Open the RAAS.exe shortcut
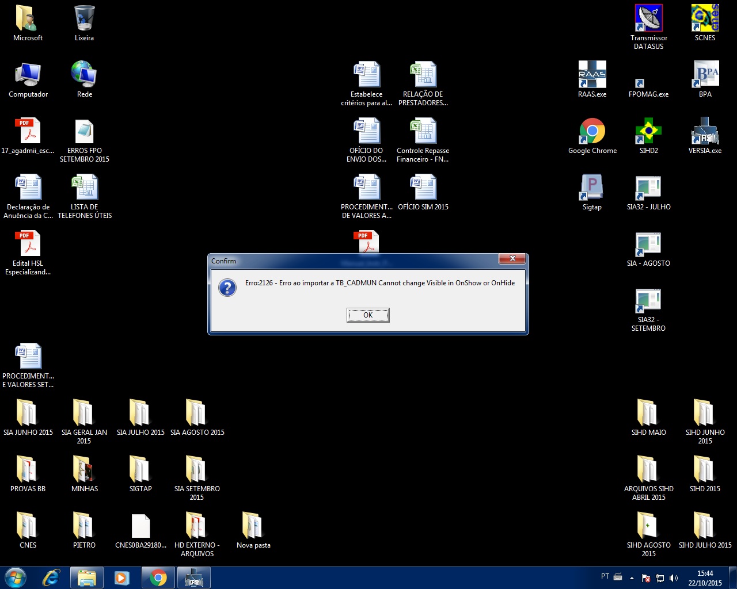The image size is (737, 589). (592, 75)
